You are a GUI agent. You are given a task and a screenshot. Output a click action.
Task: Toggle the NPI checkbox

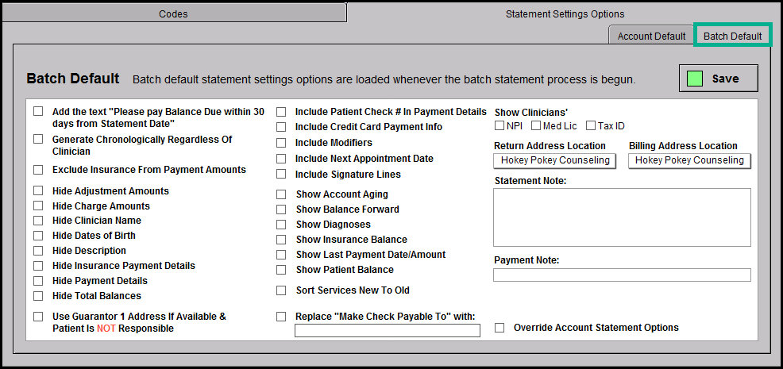point(499,125)
